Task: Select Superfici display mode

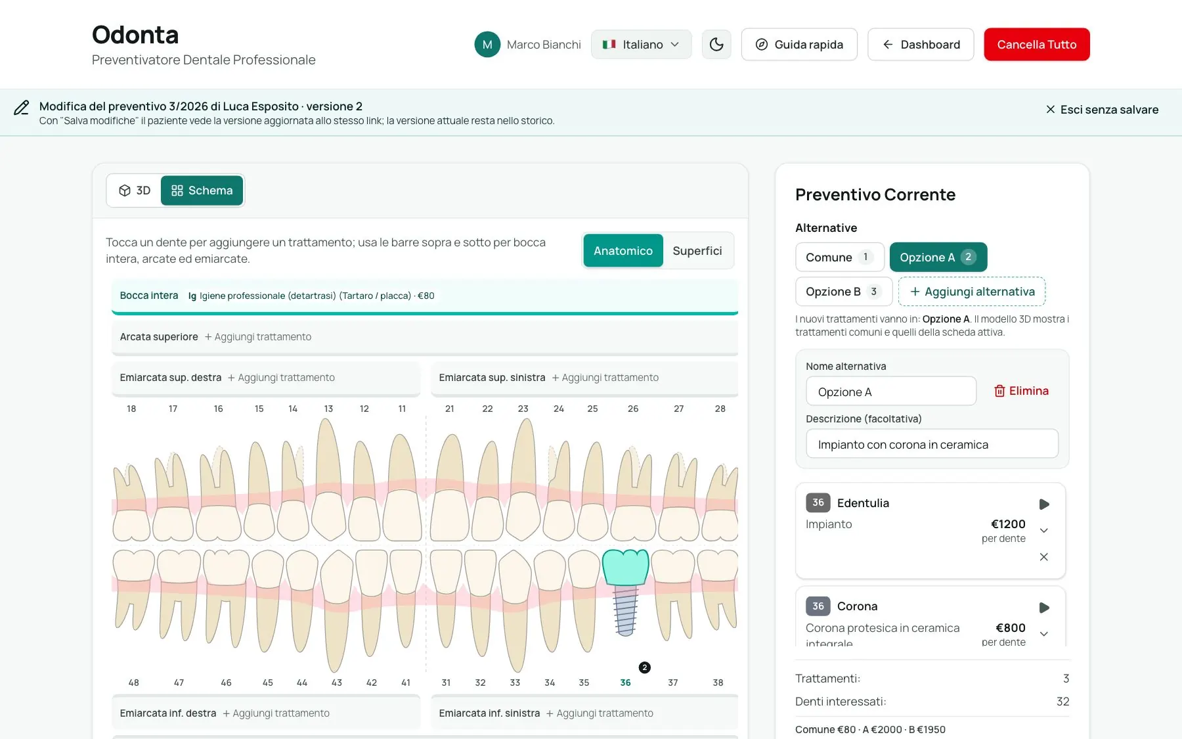Action: coord(697,251)
